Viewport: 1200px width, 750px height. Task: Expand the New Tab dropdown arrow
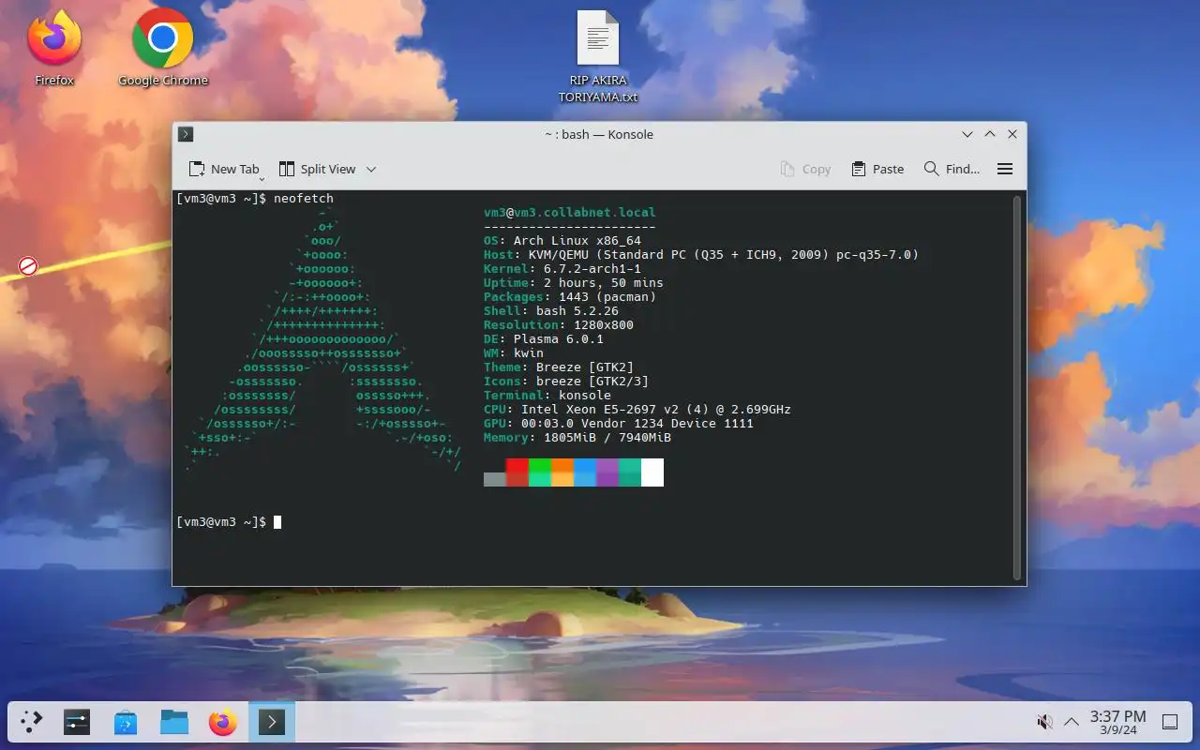(x=262, y=177)
